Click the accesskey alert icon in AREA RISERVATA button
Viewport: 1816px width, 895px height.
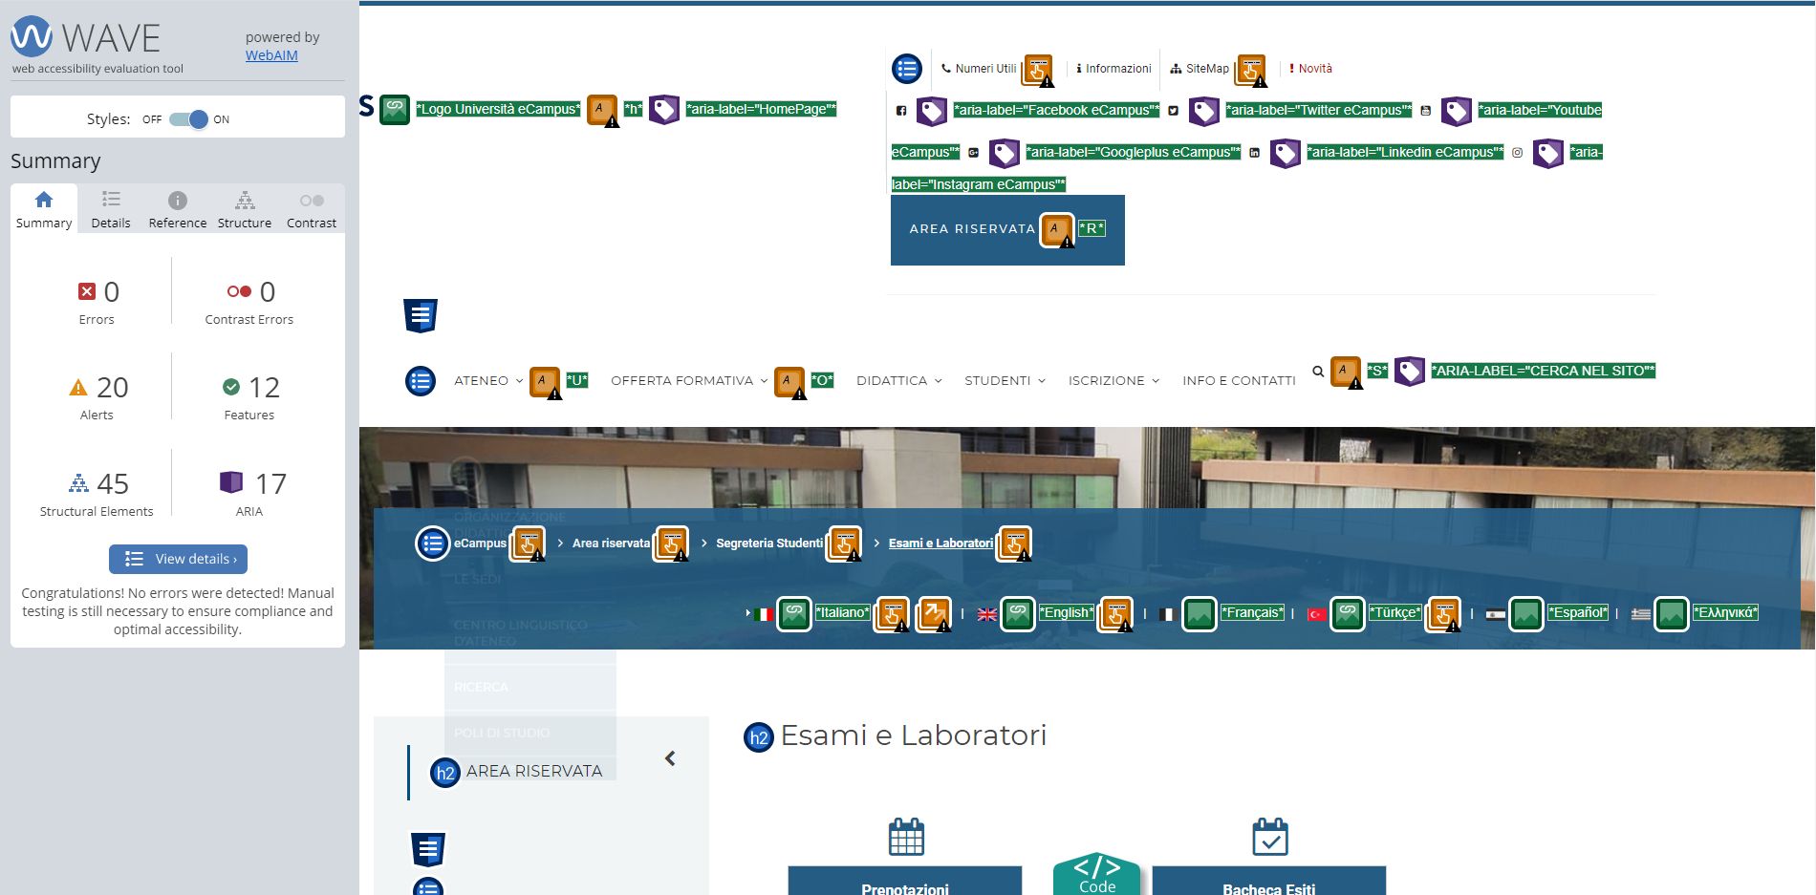tap(1057, 230)
